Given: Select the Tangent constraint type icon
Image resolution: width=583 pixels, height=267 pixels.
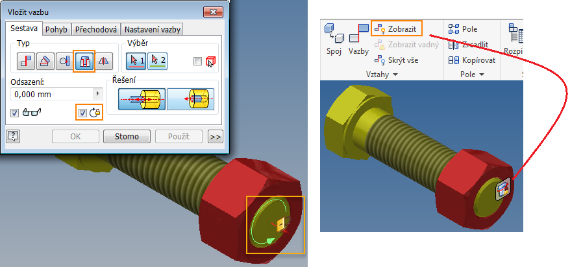Looking at the screenshot, I should (x=65, y=62).
